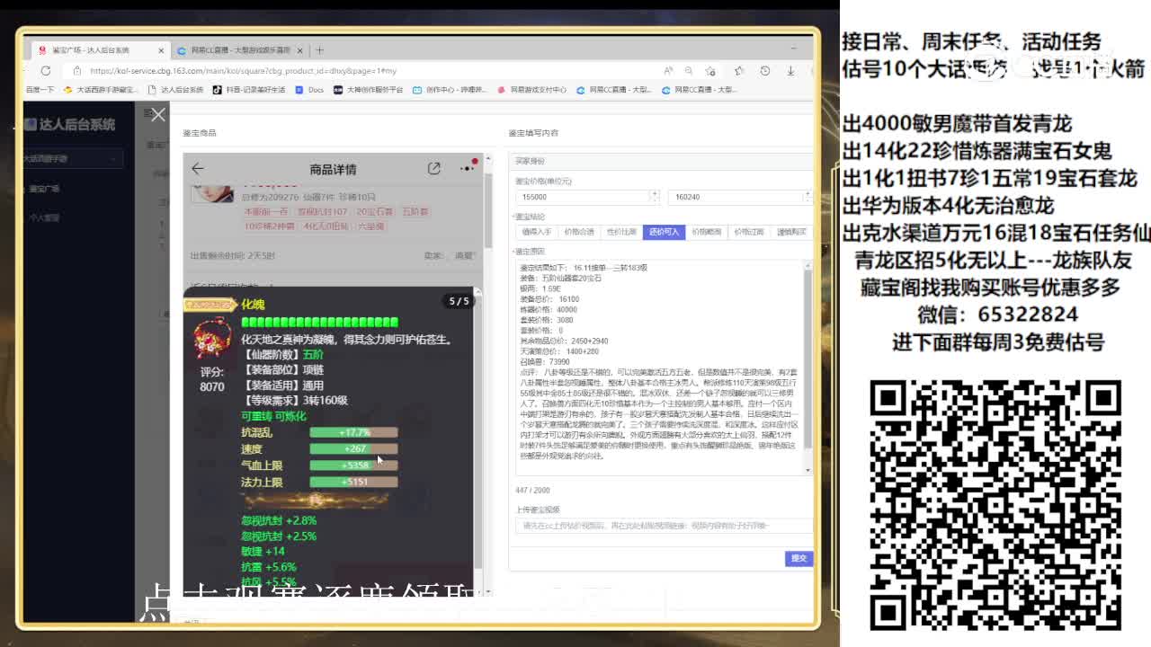Select the 价格合适 conclusion option
The height and width of the screenshot is (647, 1151).
click(x=578, y=232)
